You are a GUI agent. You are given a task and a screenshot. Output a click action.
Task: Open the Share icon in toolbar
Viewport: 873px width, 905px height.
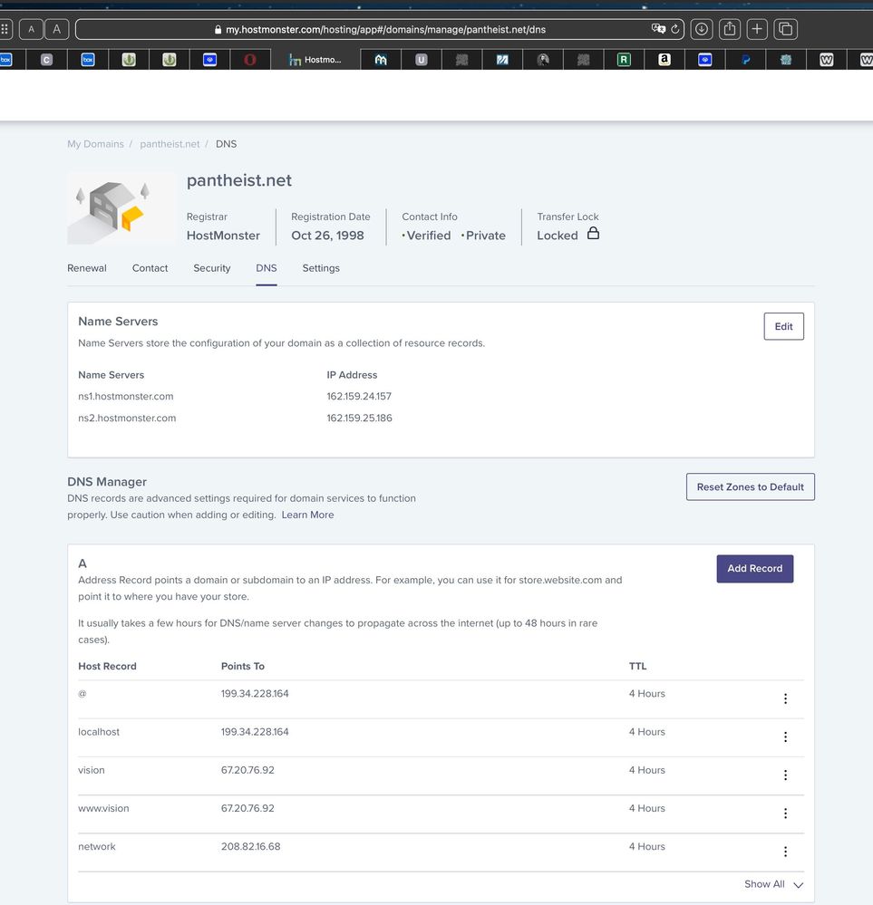click(x=729, y=29)
